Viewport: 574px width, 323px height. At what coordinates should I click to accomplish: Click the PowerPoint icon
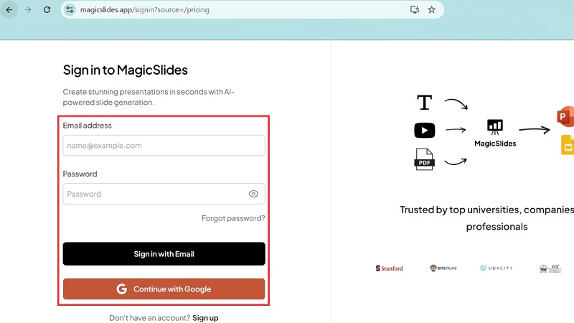[565, 117]
